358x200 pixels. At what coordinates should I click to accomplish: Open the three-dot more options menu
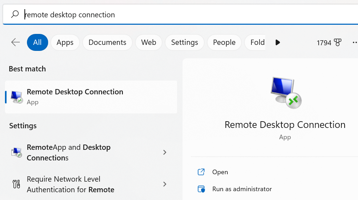pyautogui.click(x=354, y=42)
